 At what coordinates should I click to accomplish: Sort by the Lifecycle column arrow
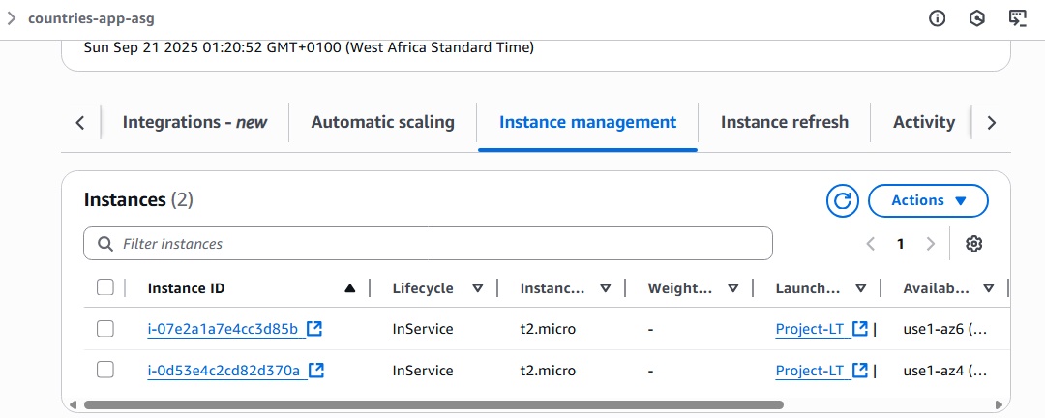477,288
